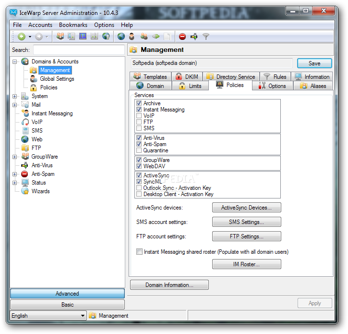Click the computers toolbar icon
348x334 pixels.
tap(72, 36)
